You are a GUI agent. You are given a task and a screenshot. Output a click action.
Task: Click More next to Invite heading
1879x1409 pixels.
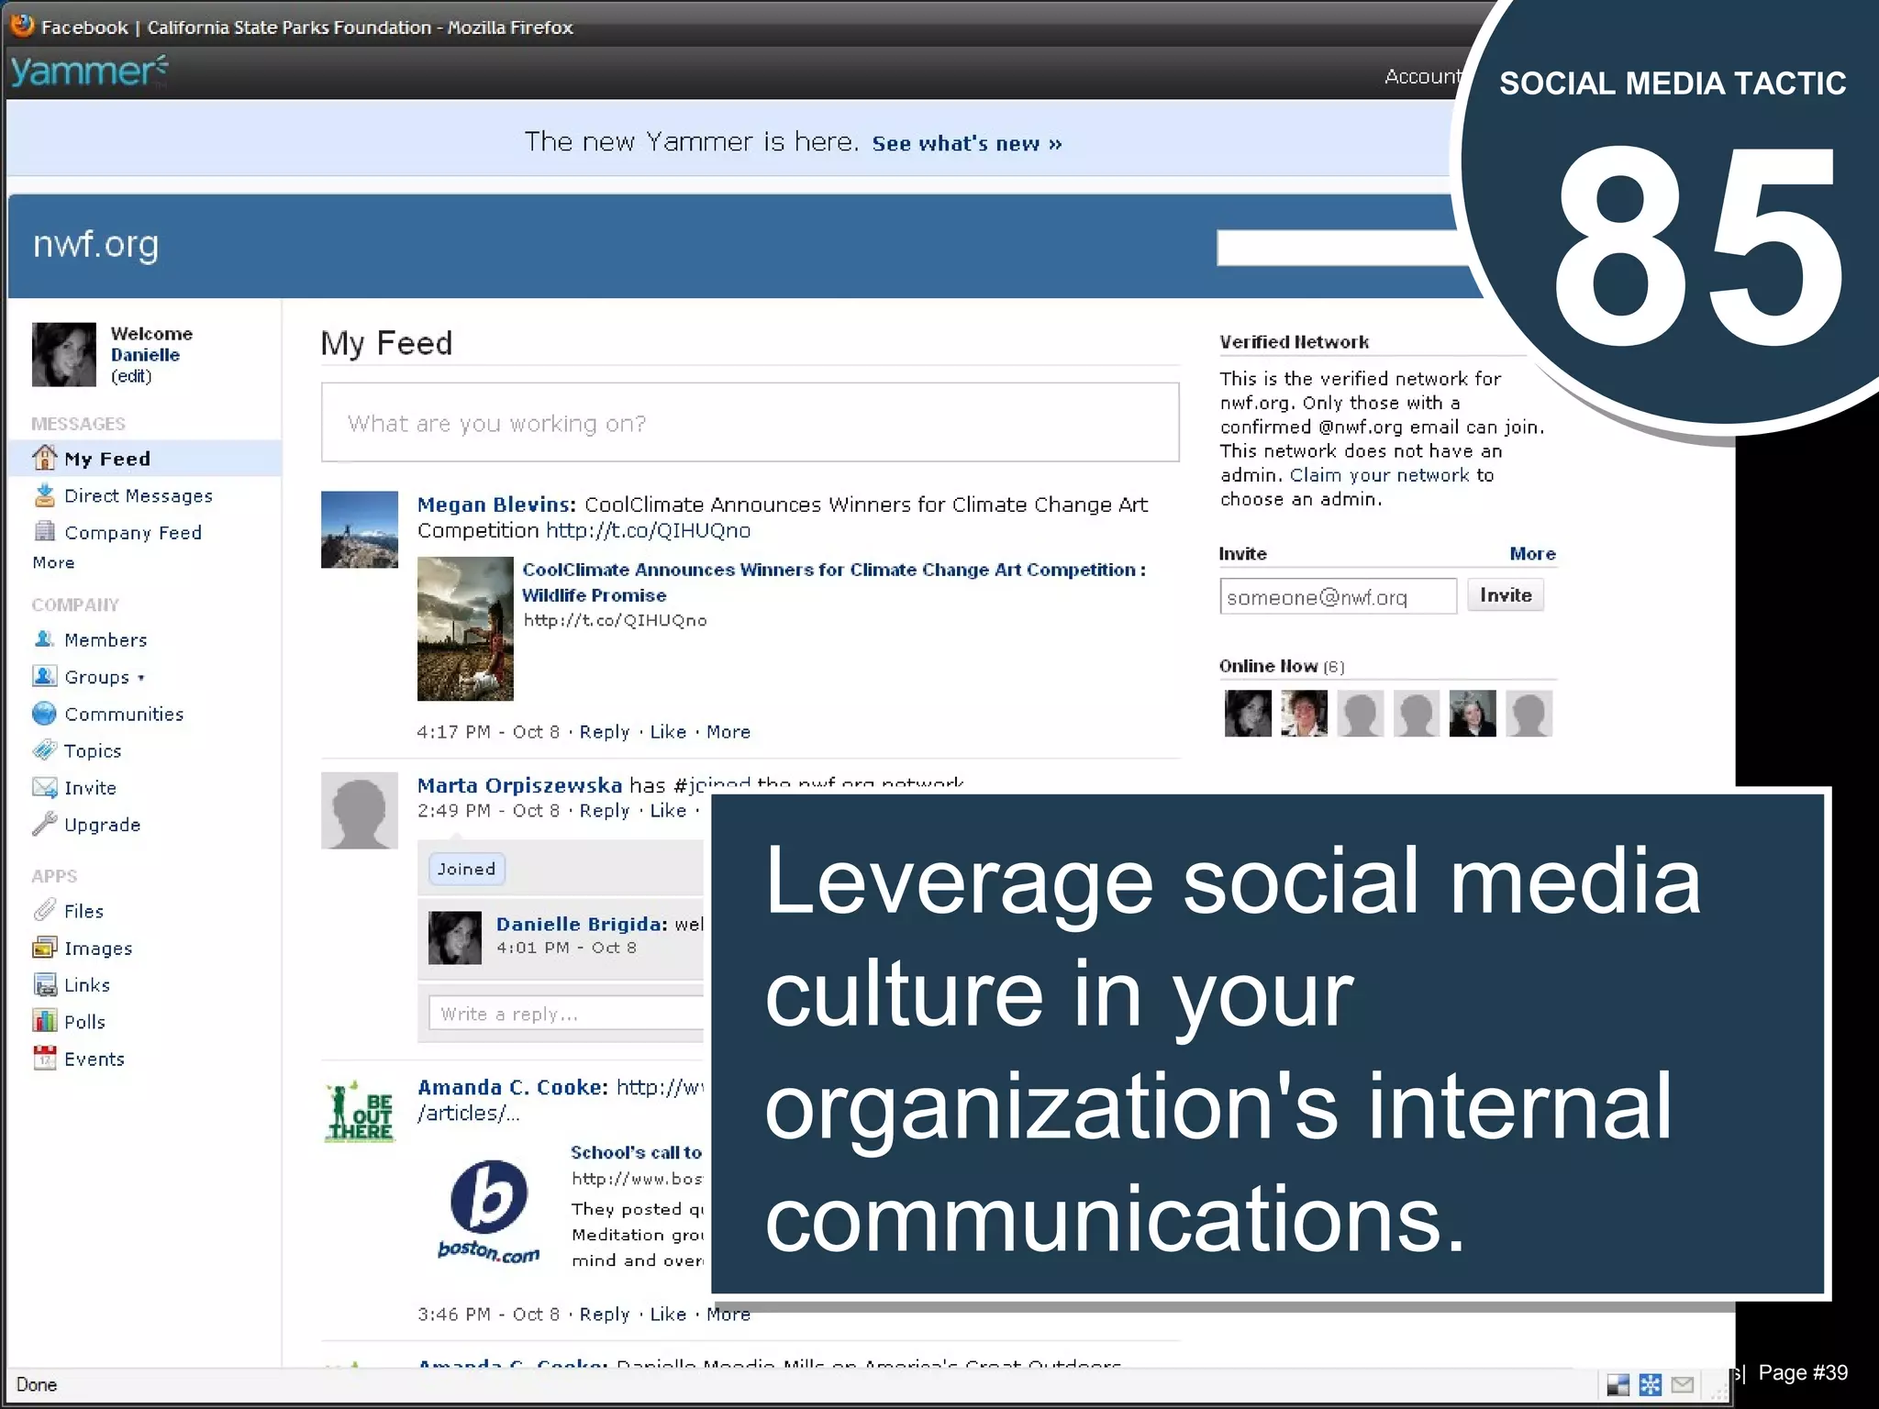tap(1532, 553)
